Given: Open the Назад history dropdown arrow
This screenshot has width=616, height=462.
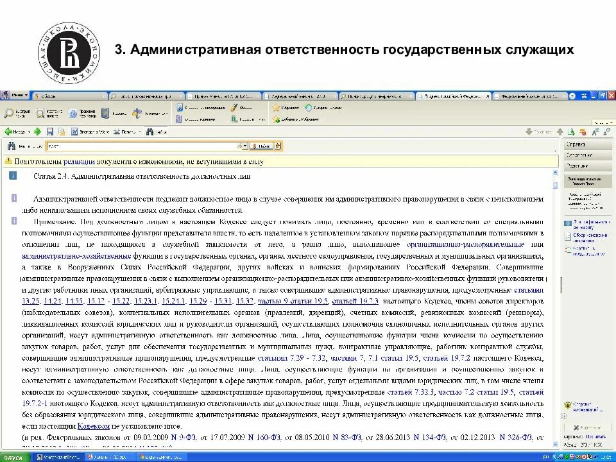Looking at the screenshot, I should 29,132.
